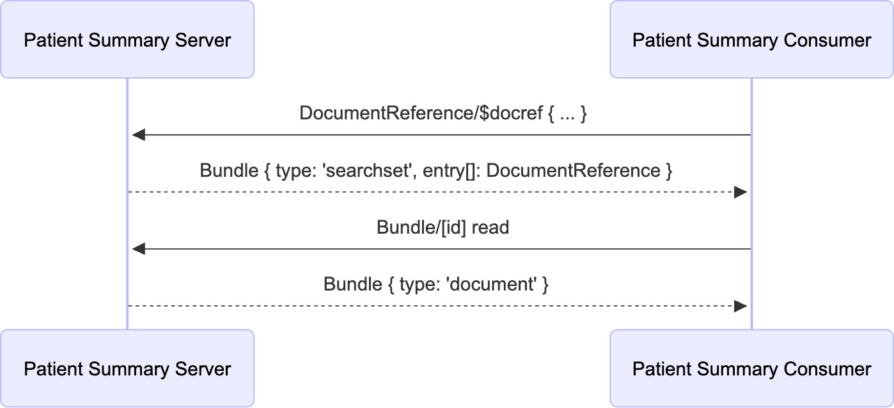Select the bottom Patient Summary Consumer box
Image resolution: width=894 pixels, height=408 pixels.
[751, 368]
